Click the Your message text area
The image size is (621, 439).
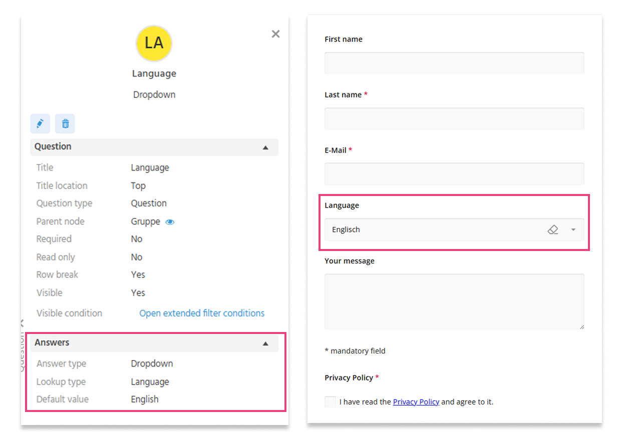(454, 301)
